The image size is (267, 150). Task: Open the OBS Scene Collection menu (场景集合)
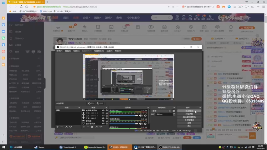[99, 51]
